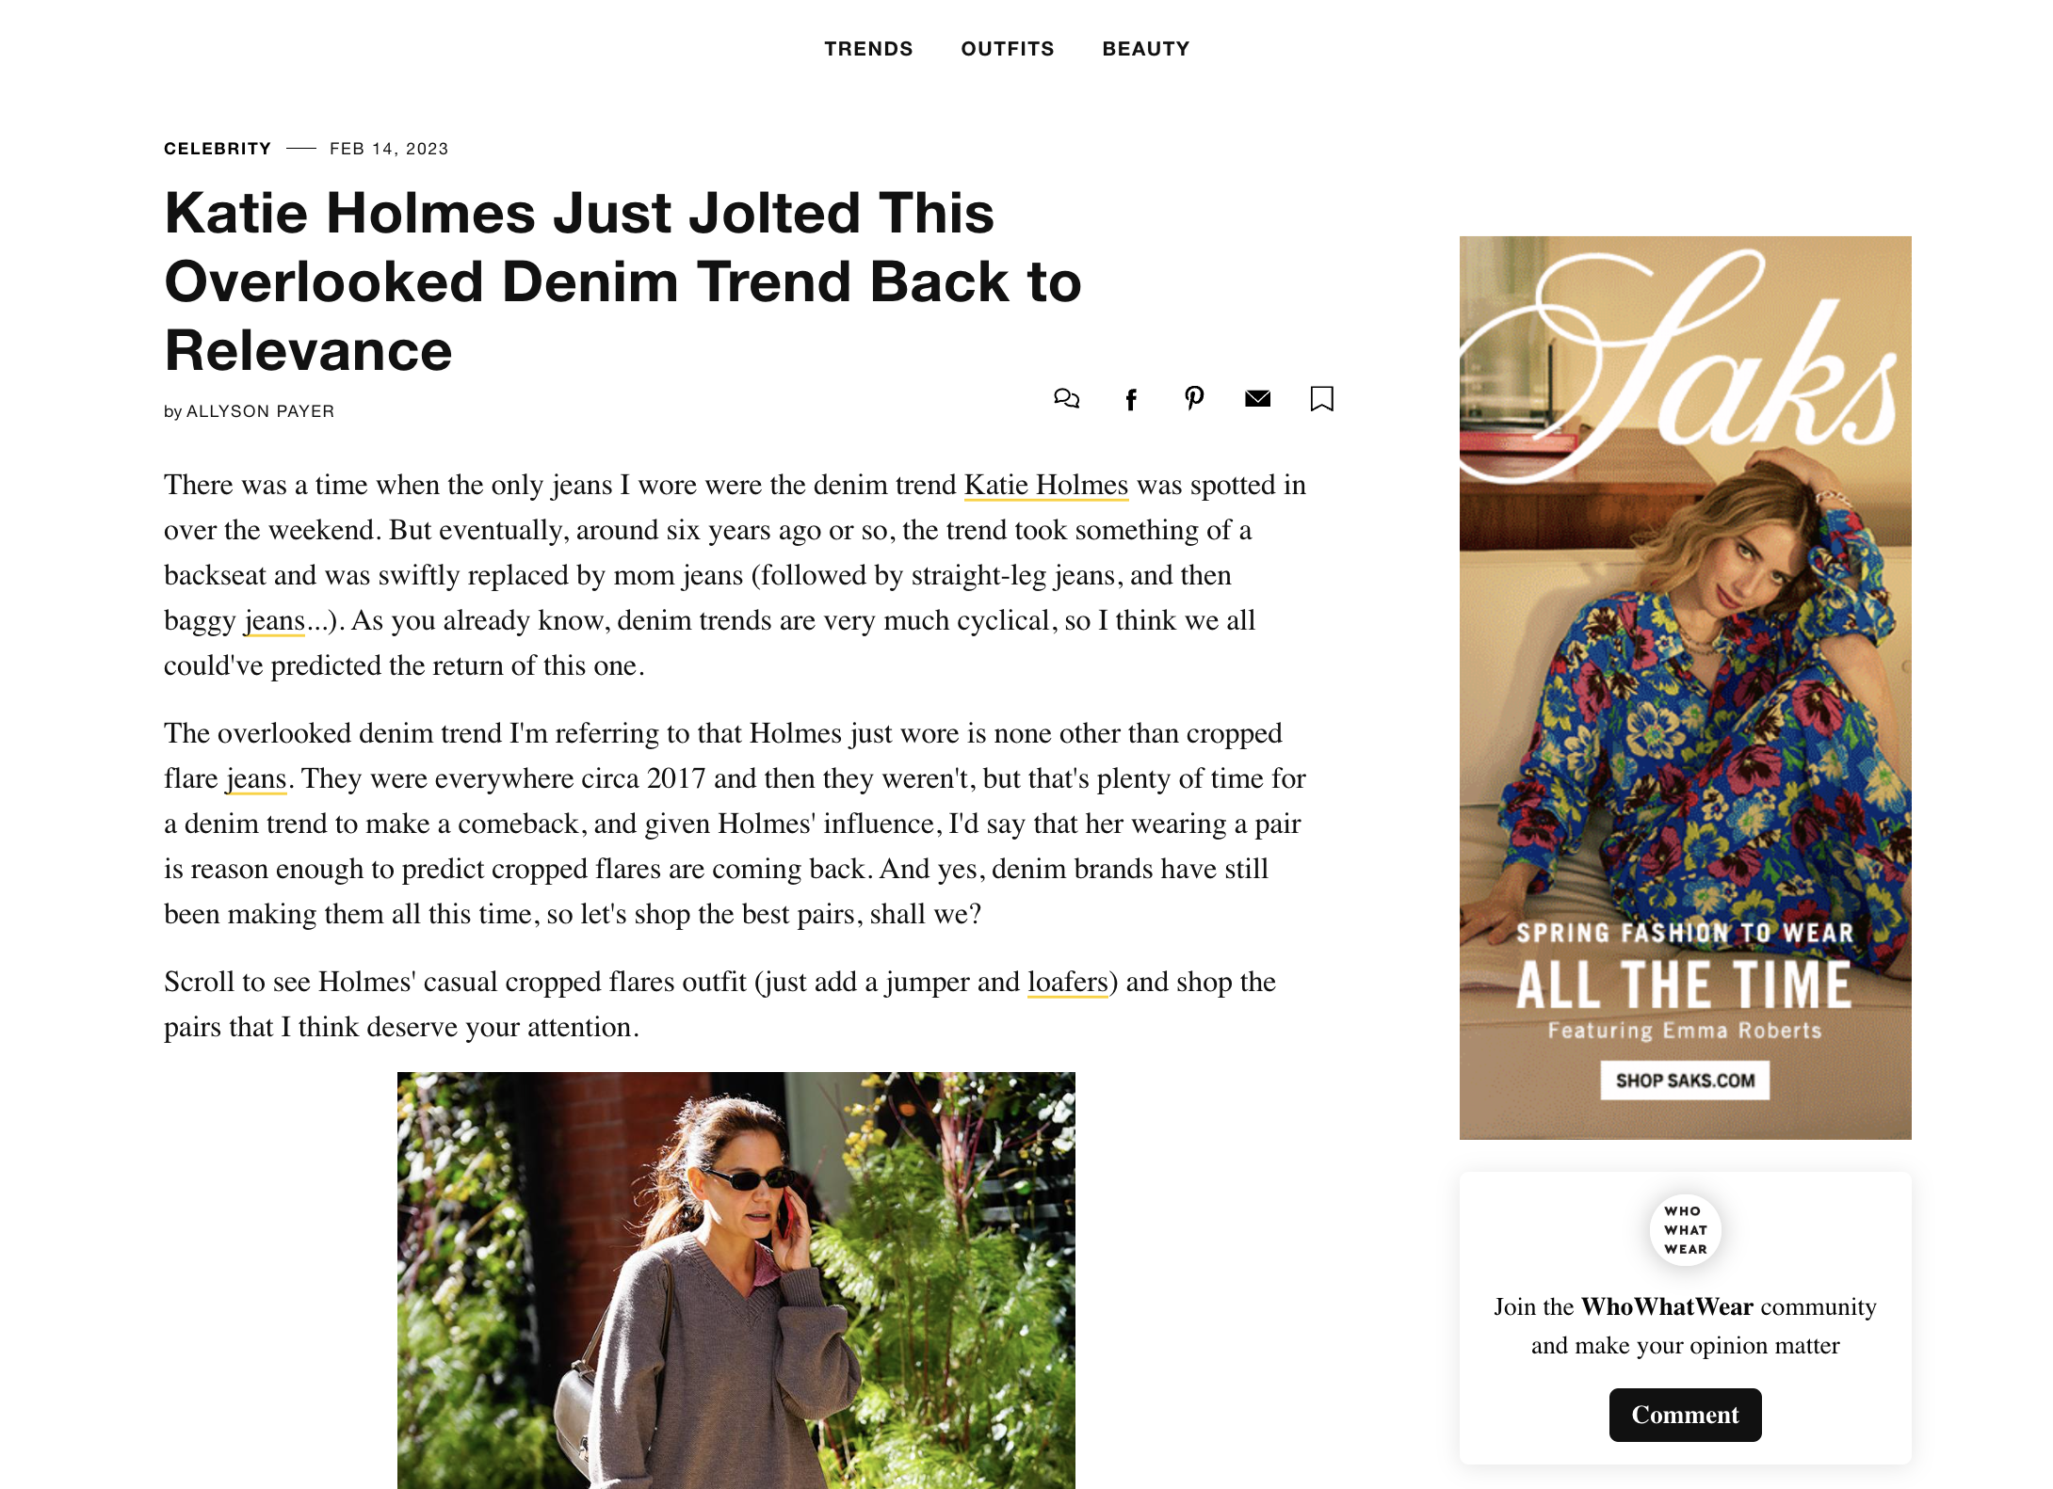Open the comments speech bubble icon

click(x=1066, y=399)
